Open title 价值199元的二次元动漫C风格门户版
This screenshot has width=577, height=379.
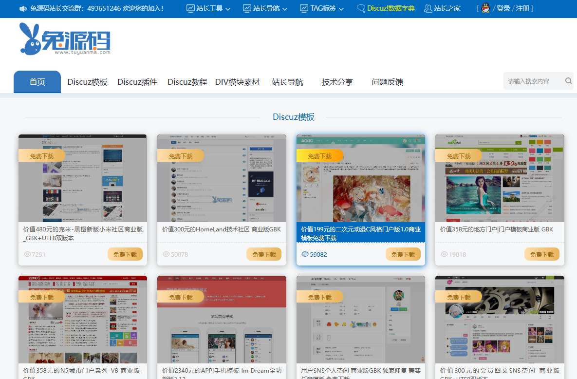361,233
